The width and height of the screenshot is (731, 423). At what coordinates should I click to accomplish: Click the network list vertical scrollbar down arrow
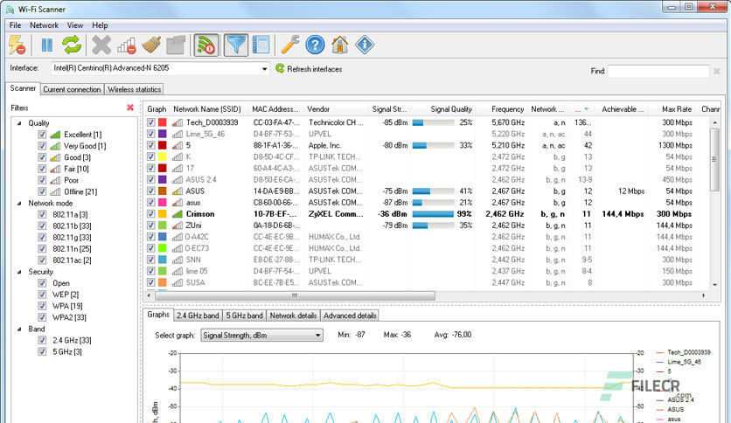[x=714, y=285]
